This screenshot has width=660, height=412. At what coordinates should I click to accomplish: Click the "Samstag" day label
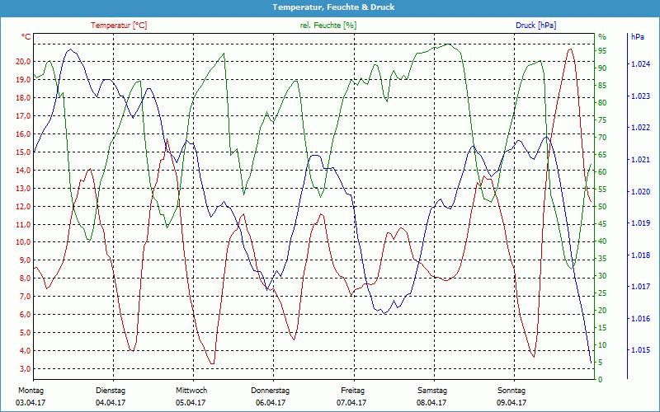[x=431, y=391]
